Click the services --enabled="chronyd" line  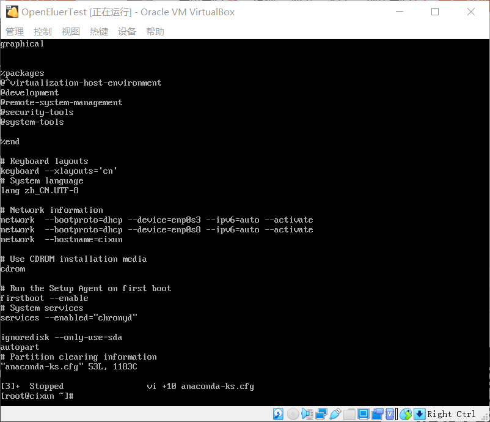click(69, 318)
